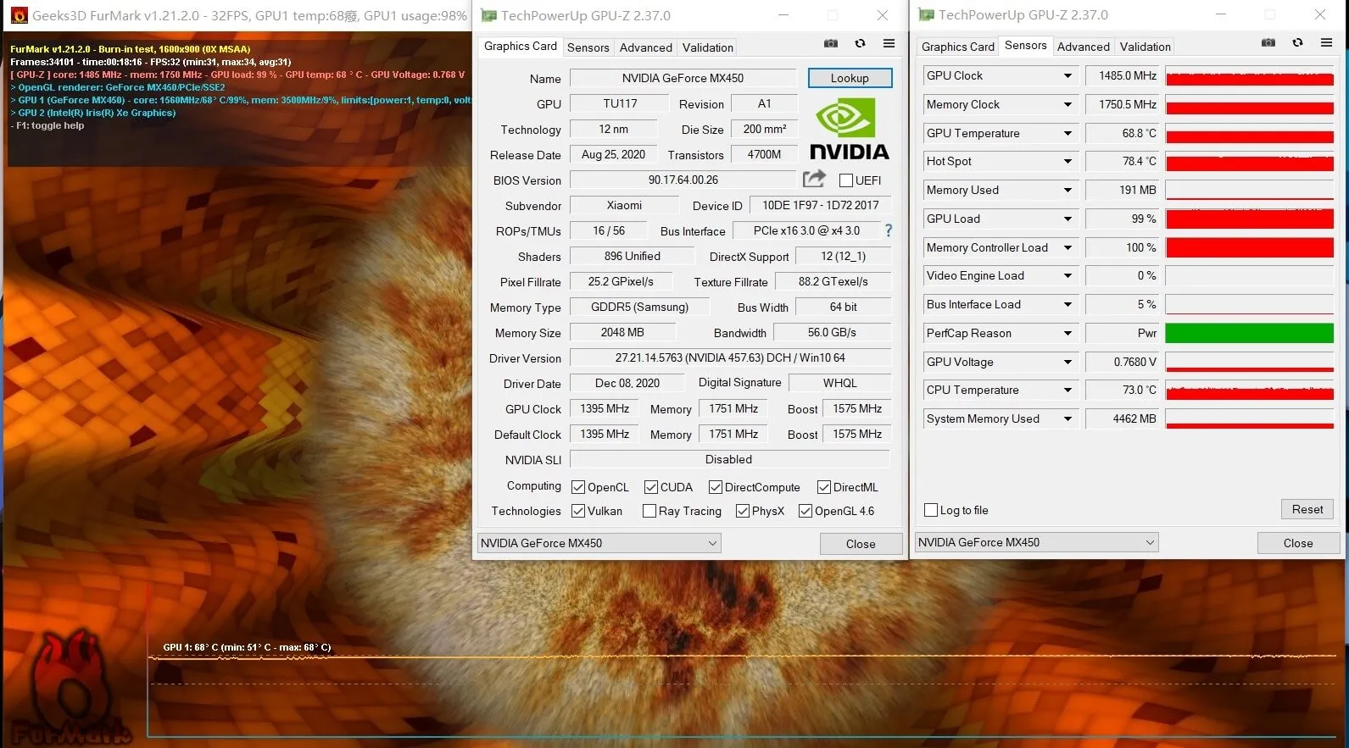Enable the Log to file checkbox
This screenshot has height=748, width=1349.
tap(931, 510)
